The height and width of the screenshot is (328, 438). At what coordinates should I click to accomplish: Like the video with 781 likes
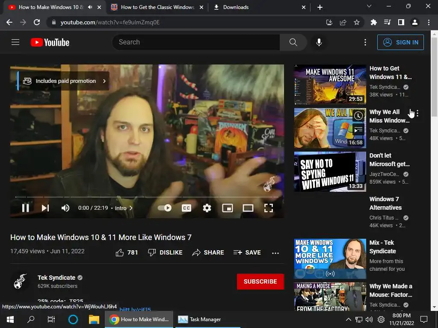click(x=127, y=252)
